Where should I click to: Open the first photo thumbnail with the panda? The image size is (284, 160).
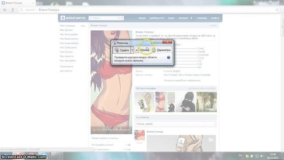pos(144,102)
